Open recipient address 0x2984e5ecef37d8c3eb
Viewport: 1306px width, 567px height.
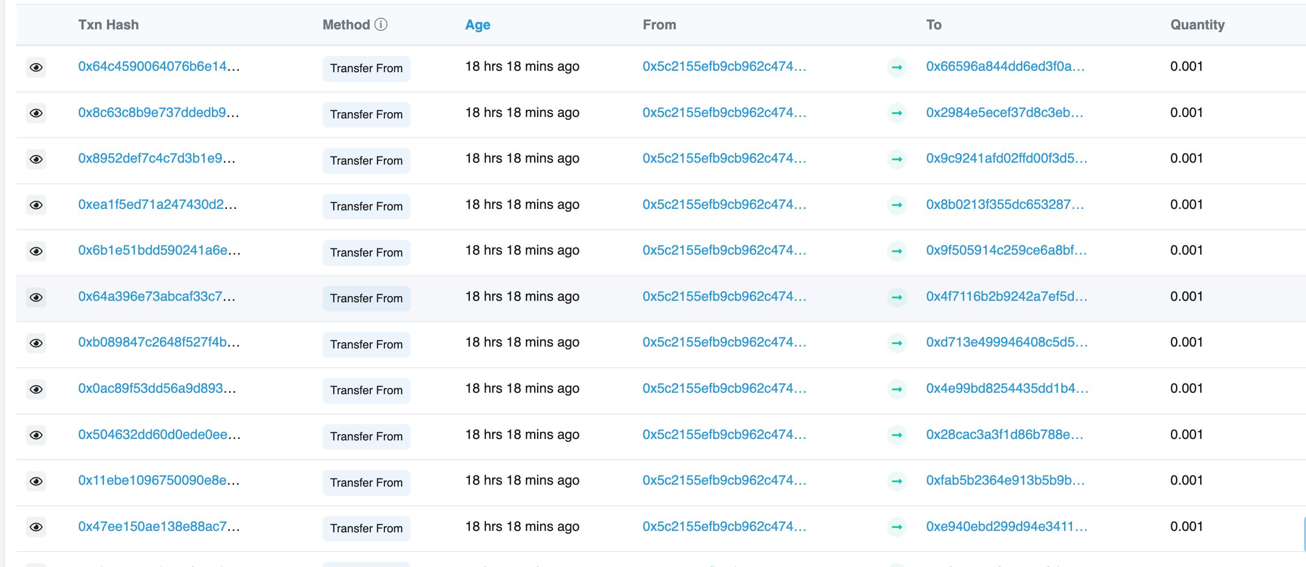tap(1004, 113)
